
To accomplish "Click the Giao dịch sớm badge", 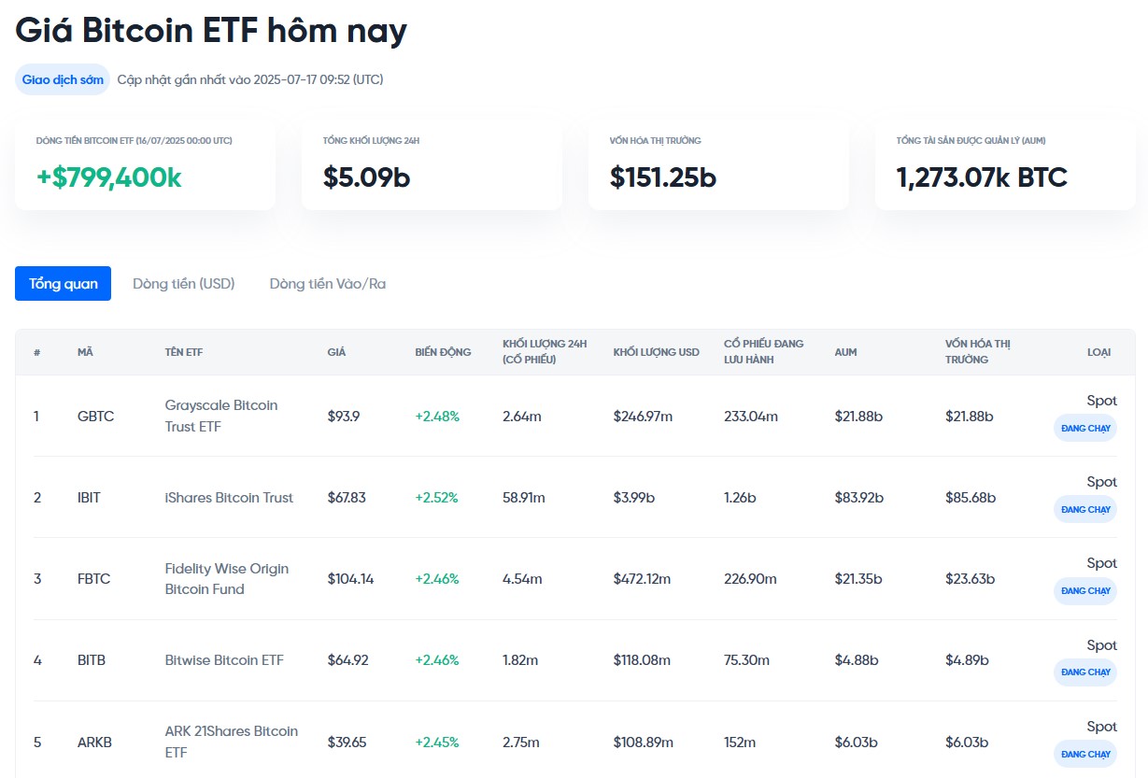I will pos(63,79).
